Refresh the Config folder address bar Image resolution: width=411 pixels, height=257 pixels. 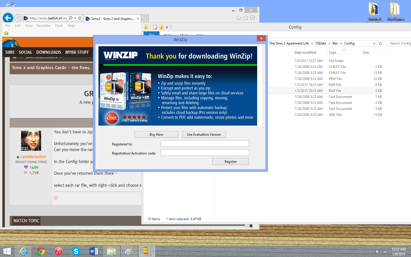point(380,43)
